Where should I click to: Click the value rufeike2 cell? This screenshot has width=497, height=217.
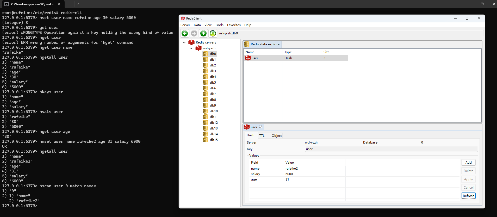coord(314,169)
